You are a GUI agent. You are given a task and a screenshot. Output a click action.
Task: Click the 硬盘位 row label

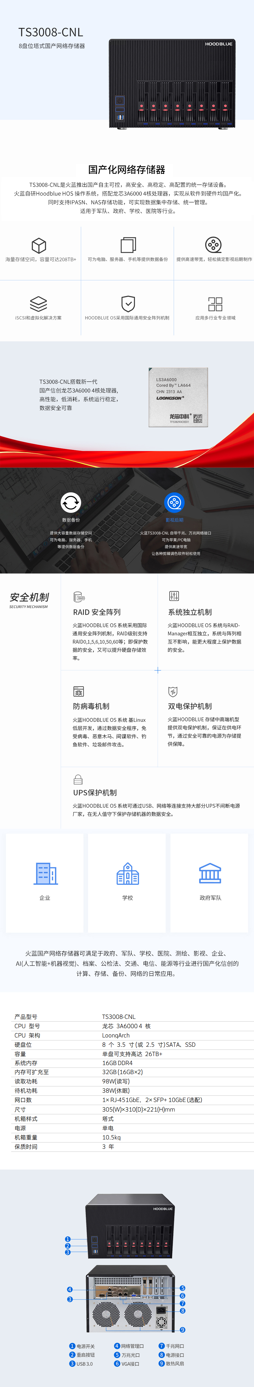point(23,1045)
